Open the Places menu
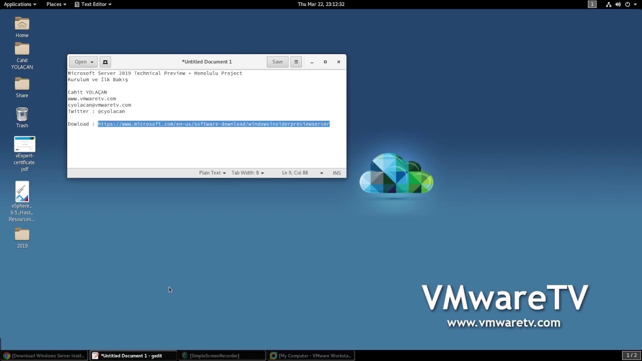 tap(56, 4)
